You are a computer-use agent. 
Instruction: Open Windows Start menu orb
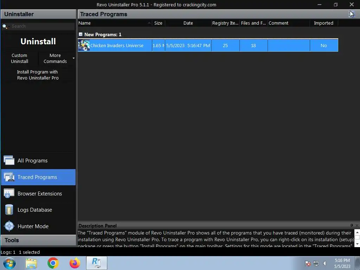pyautogui.click(x=9, y=263)
